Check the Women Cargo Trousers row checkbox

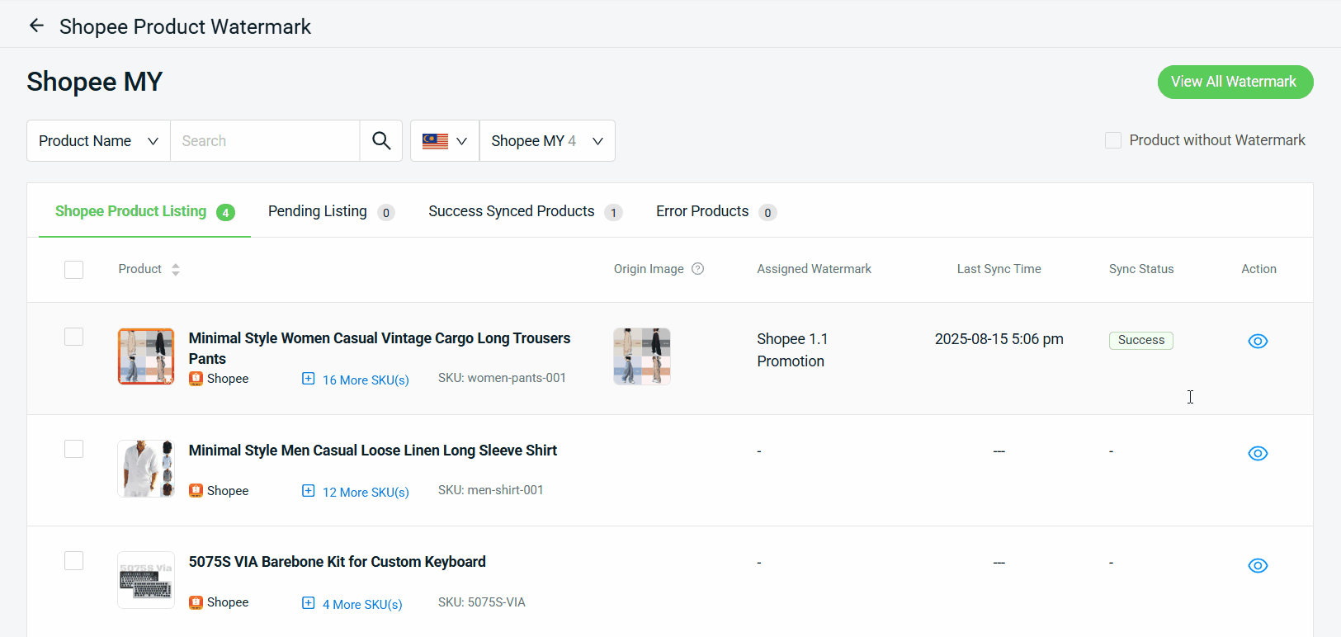[74, 337]
